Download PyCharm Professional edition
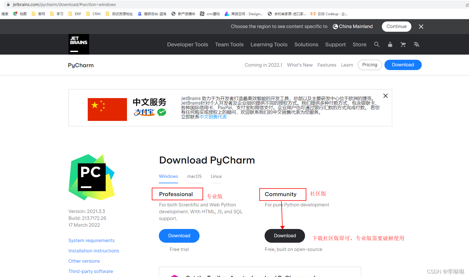The image size is (469, 277). (x=179, y=236)
